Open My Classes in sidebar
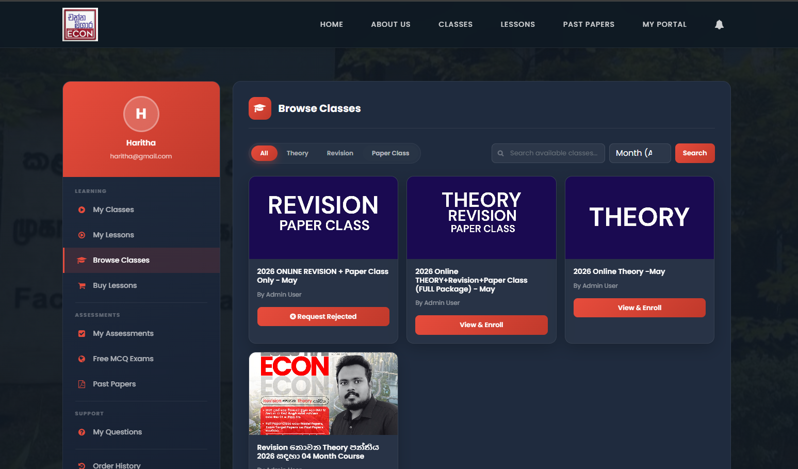 point(141,210)
